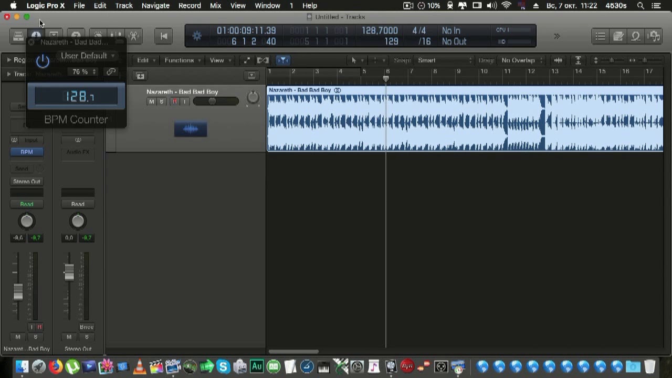Click the tempo value 128,7000
The width and height of the screenshot is (672, 378).
point(380,31)
